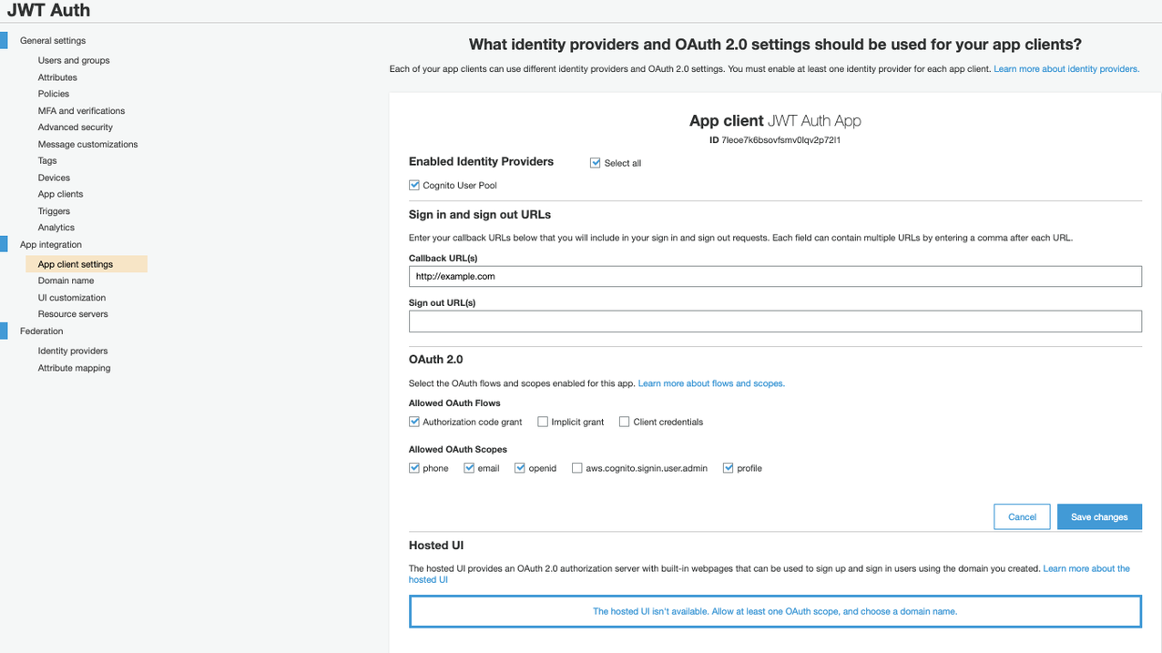Enable the aws.cognito.signin.user.admin scope

576,467
